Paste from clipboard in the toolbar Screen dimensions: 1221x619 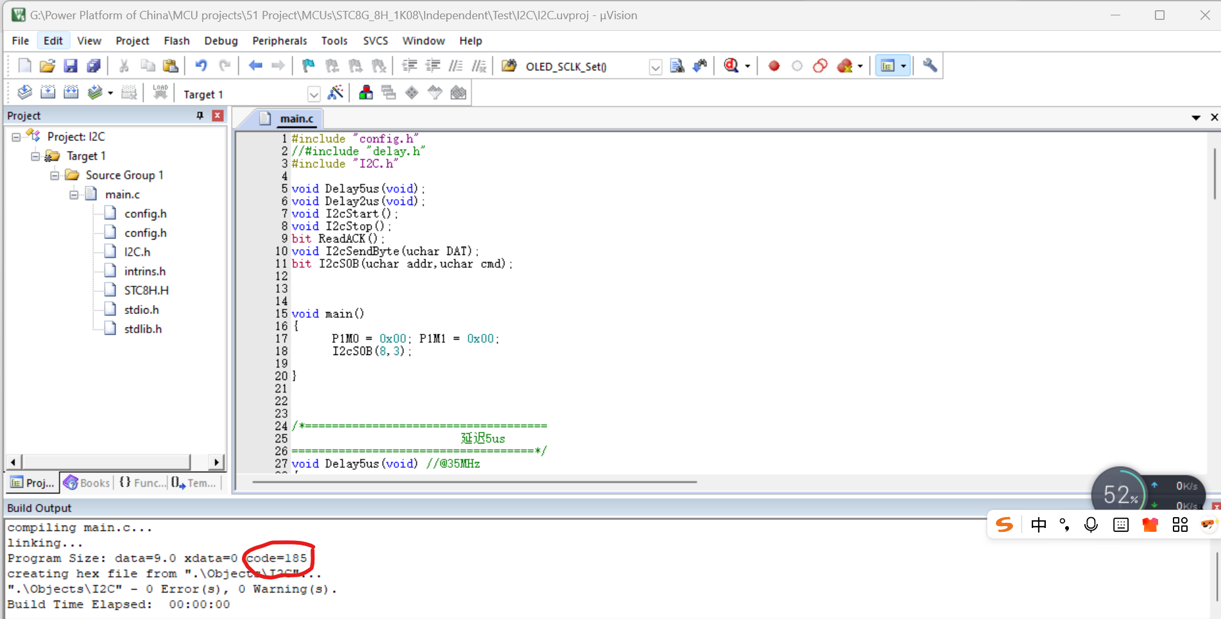point(171,66)
